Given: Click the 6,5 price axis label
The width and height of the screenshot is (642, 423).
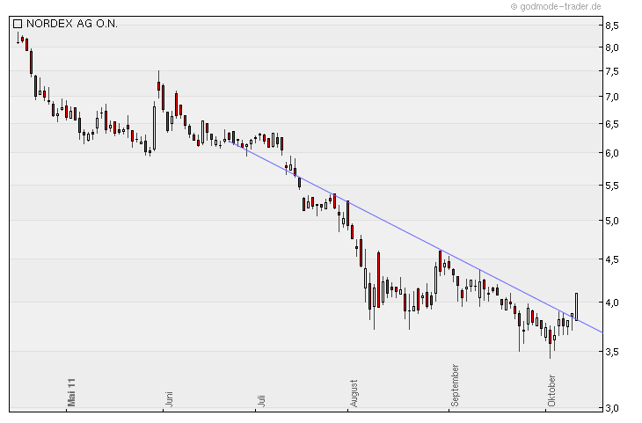Looking at the screenshot, I should tap(612, 124).
